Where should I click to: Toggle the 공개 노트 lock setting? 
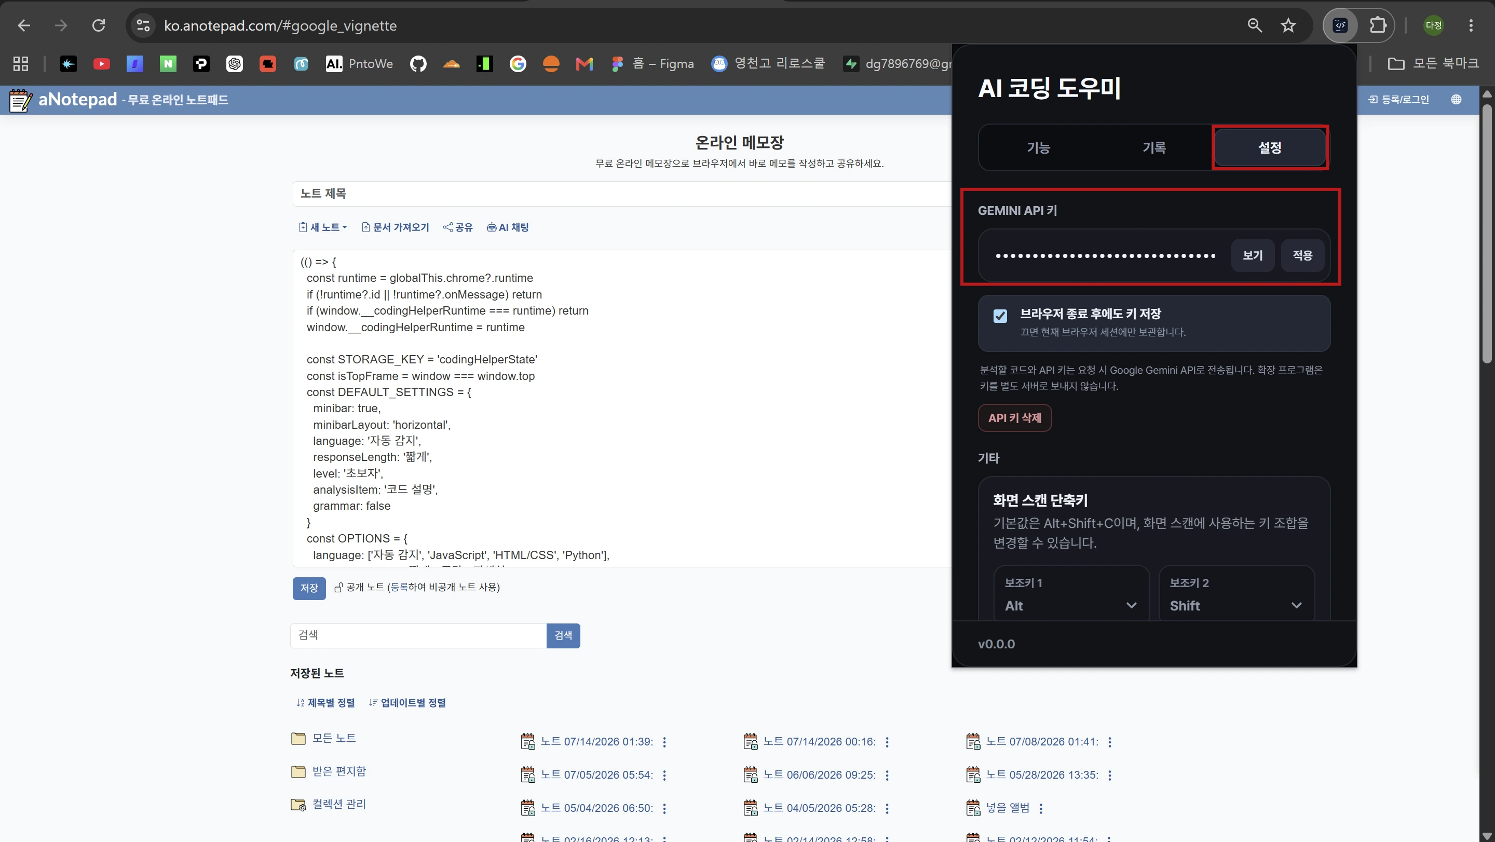click(x=339, y=587)
